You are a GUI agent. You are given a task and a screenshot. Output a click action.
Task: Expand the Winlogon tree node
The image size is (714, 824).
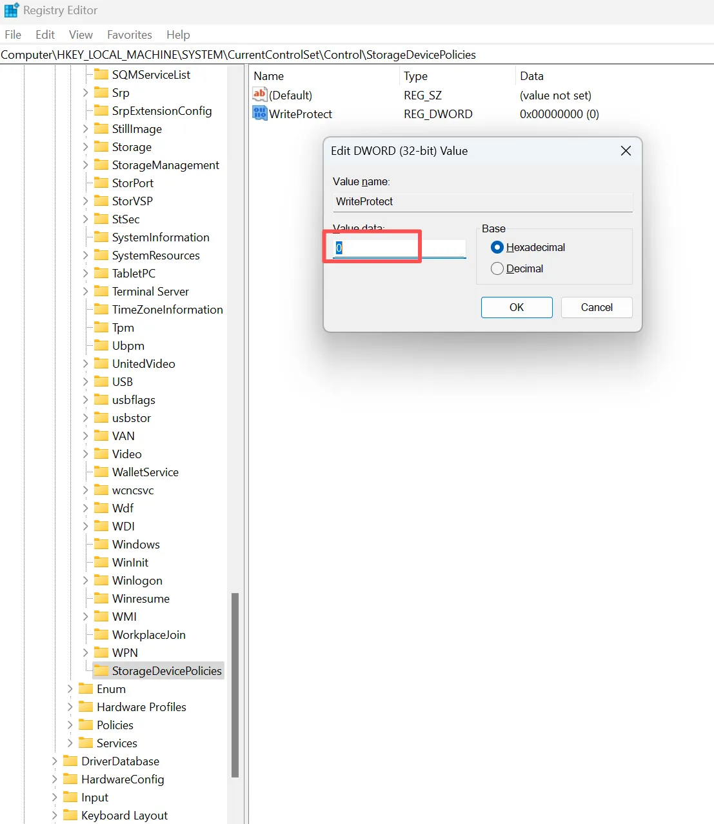tap(85, 580)
